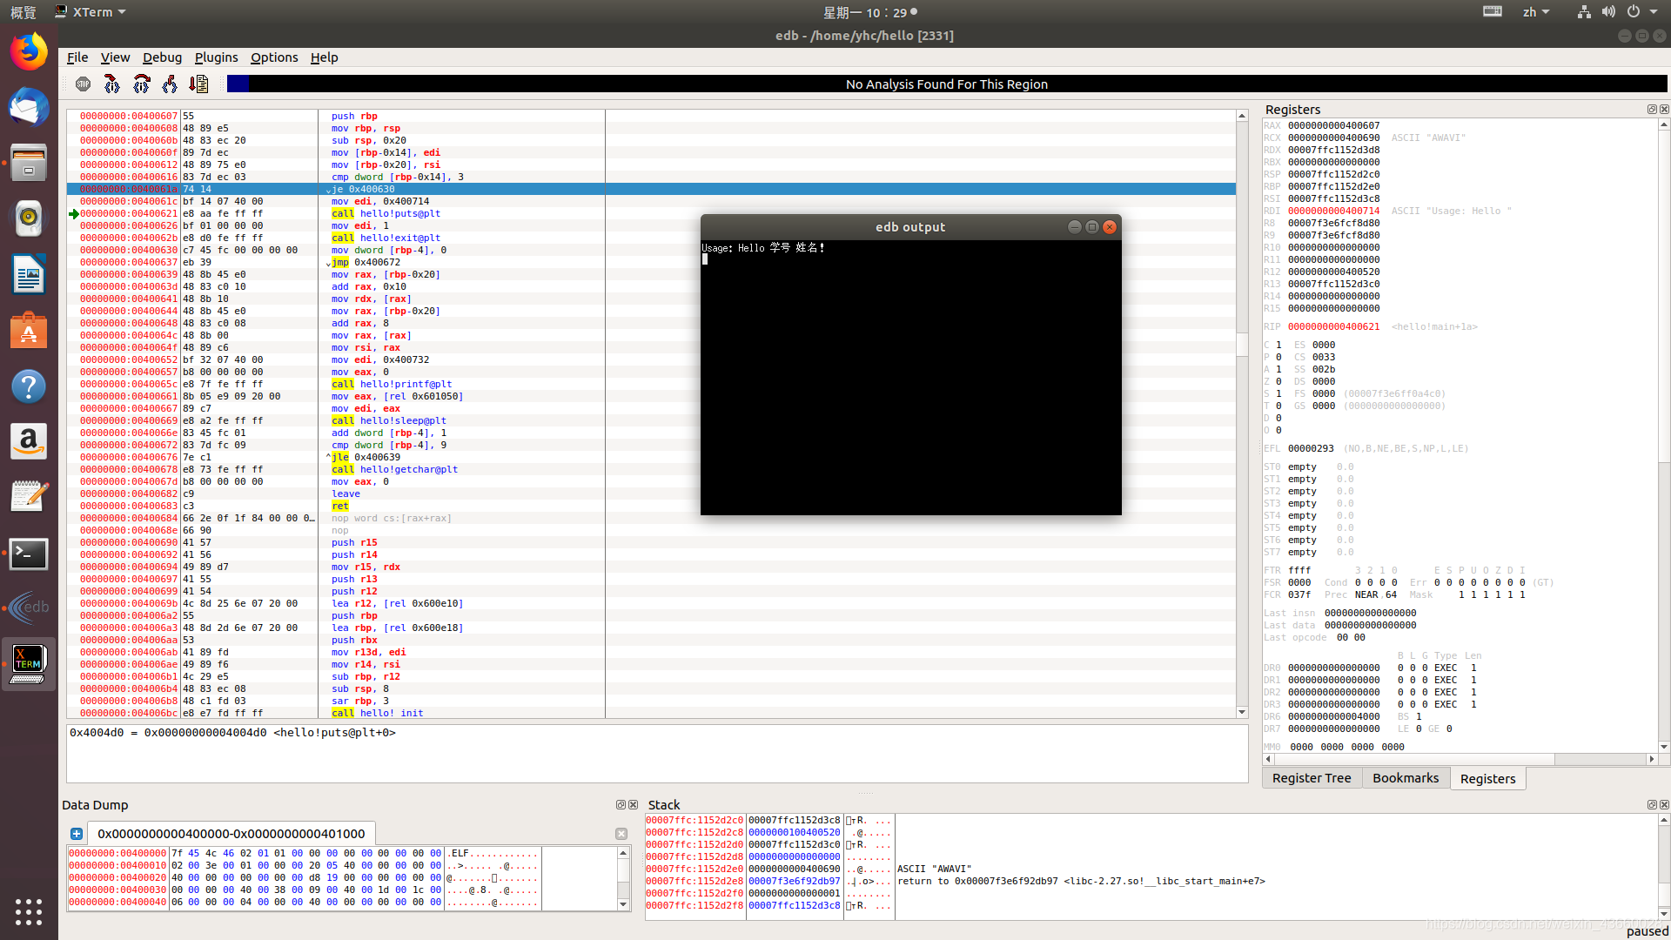Select the RIP register value 0000000000400621
This screenshot has height=940, width=1671.
coord(1333,327)
